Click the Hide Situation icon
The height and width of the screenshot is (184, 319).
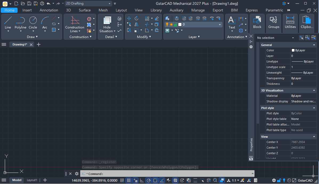coord(107,20)
